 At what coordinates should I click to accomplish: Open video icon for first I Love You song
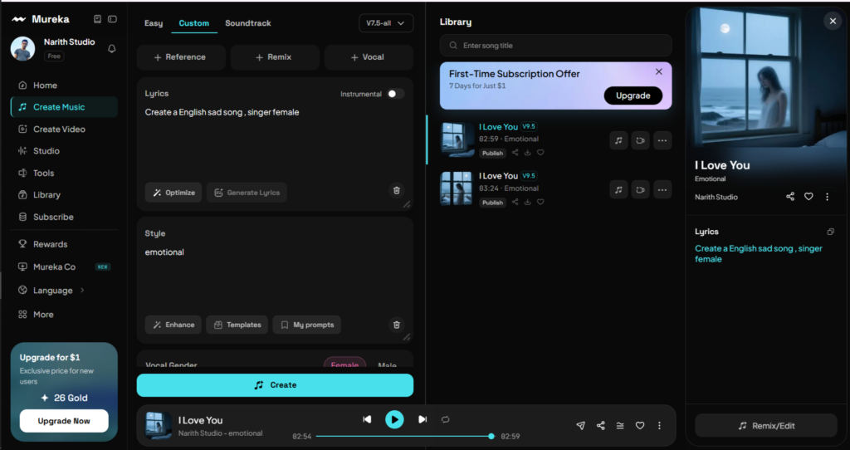coord(640,140)
